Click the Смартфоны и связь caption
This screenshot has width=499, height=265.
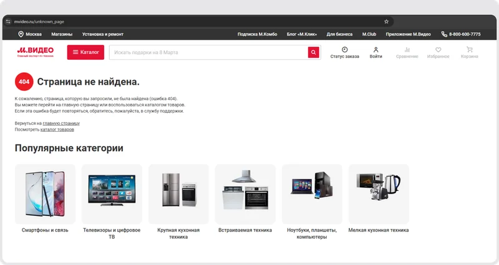[x=45, y=230]
